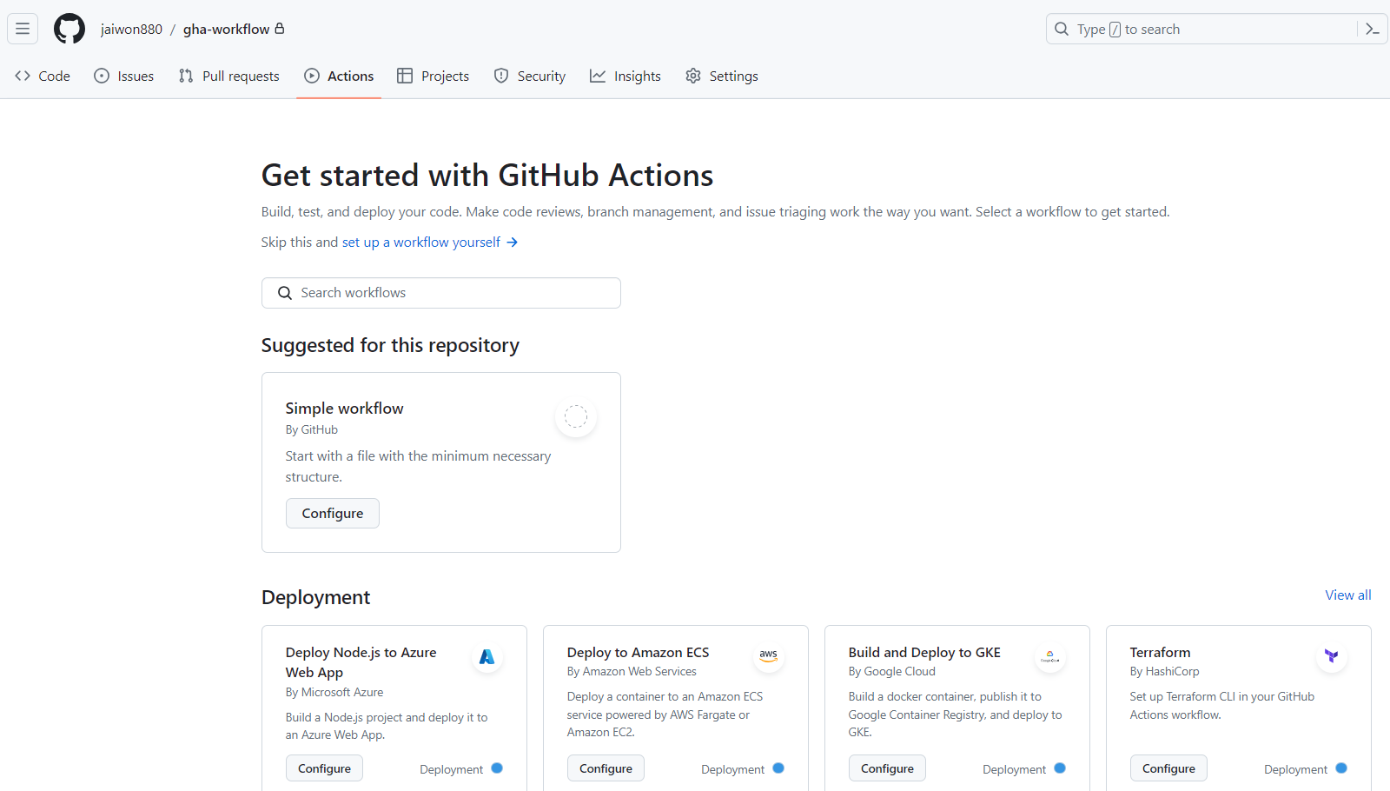Image resolution: width=1390 pixels, height=791 pixels.
Task: Open the Code tab
Action: click(x=43, y=76)
